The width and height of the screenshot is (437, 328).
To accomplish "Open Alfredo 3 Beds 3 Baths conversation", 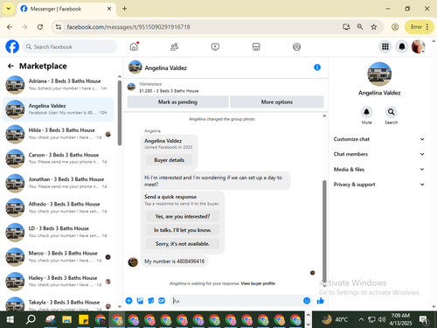I will point(59,207).
